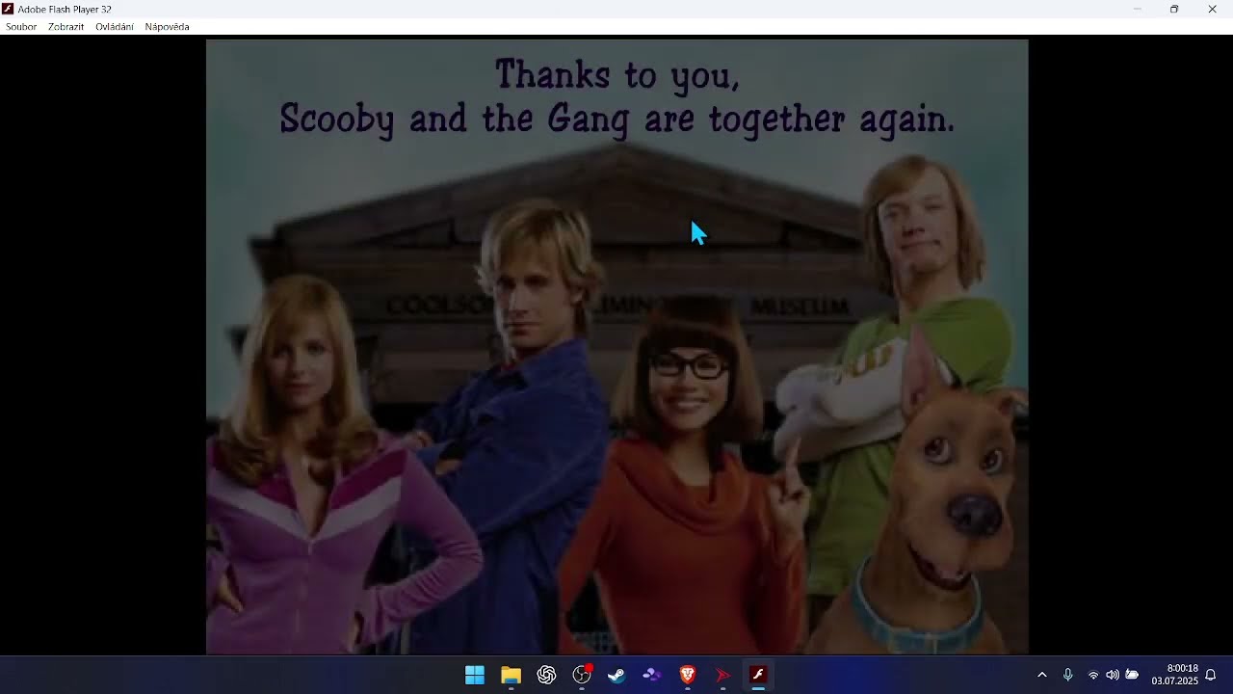1233x694 pixels.
Task: Click the text 'Thanks to you,'
Action: [616, 75]
